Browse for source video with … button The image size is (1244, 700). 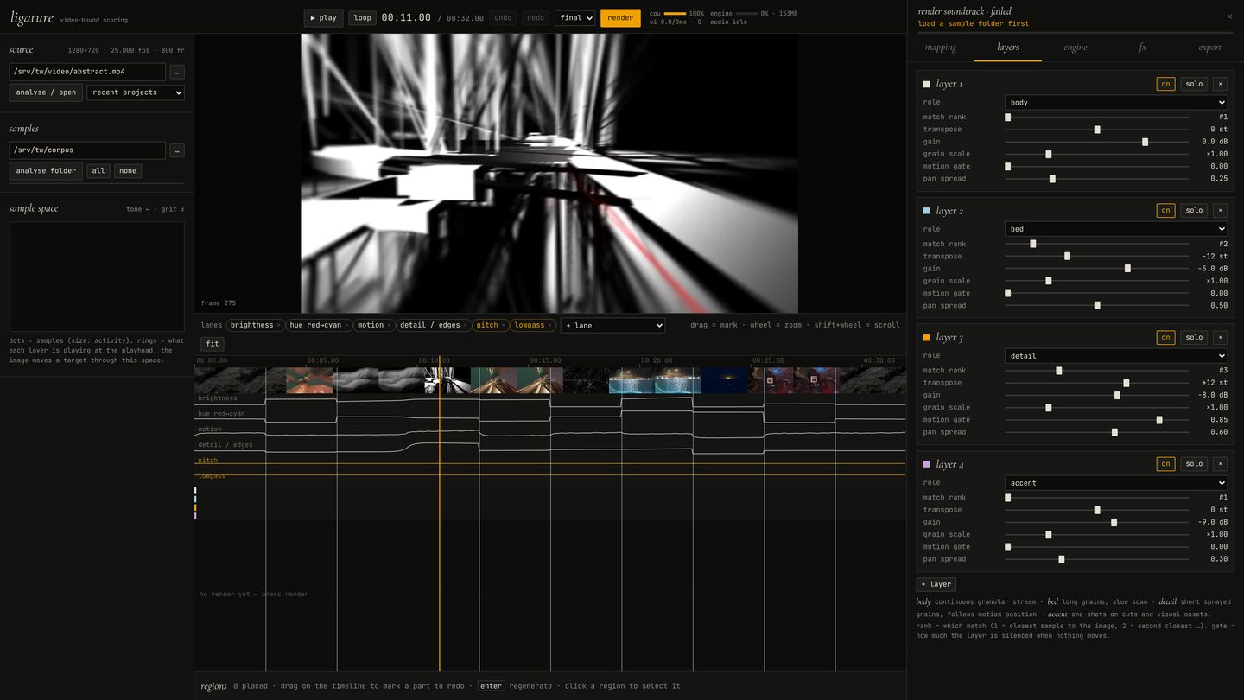[x=177, y=72]
